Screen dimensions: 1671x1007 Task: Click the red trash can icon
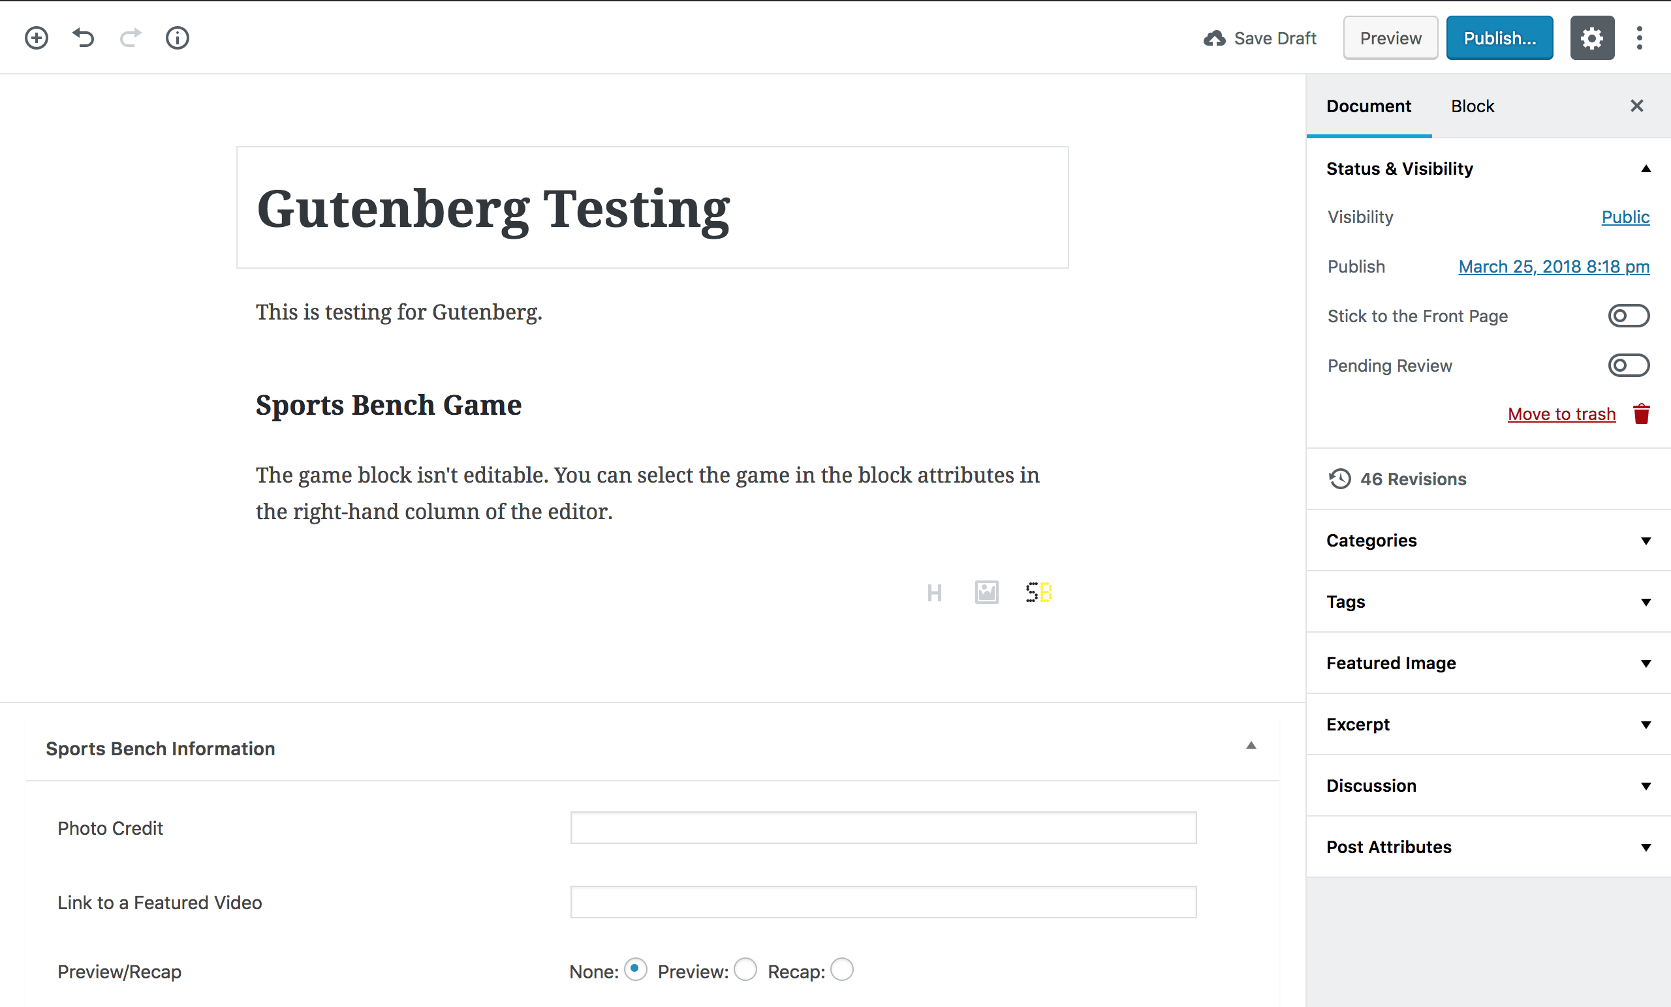point(1640,413)
